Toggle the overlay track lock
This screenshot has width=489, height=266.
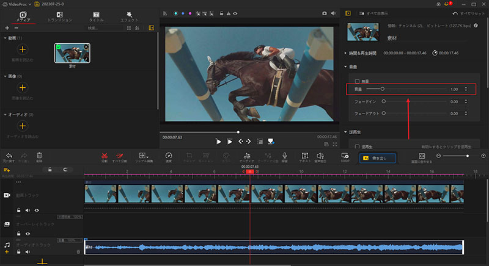point(19,234)
